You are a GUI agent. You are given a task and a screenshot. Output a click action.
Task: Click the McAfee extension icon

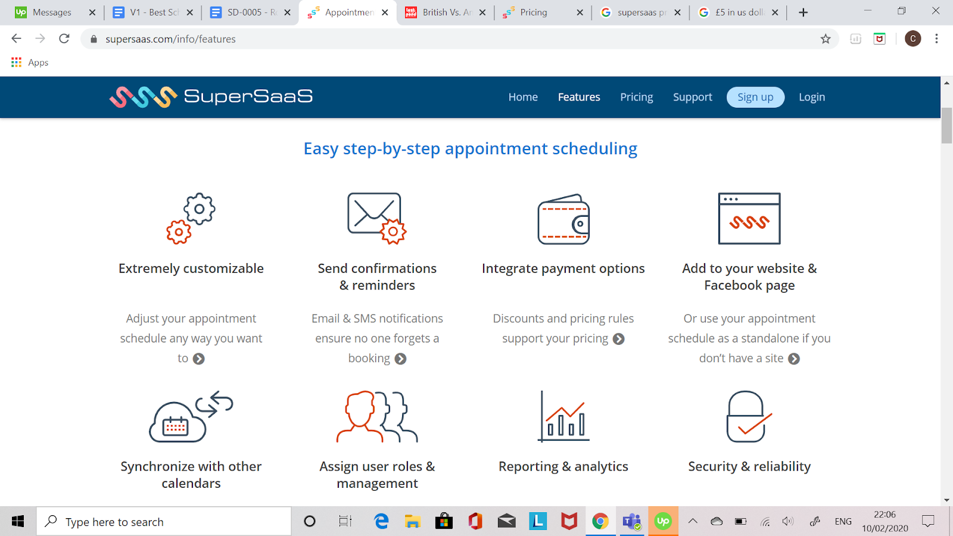point(879,39)
